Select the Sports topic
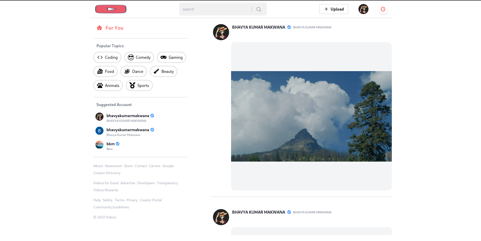This screenshot has width=481, height=241. pyautogui.click(x=139, y=85)
